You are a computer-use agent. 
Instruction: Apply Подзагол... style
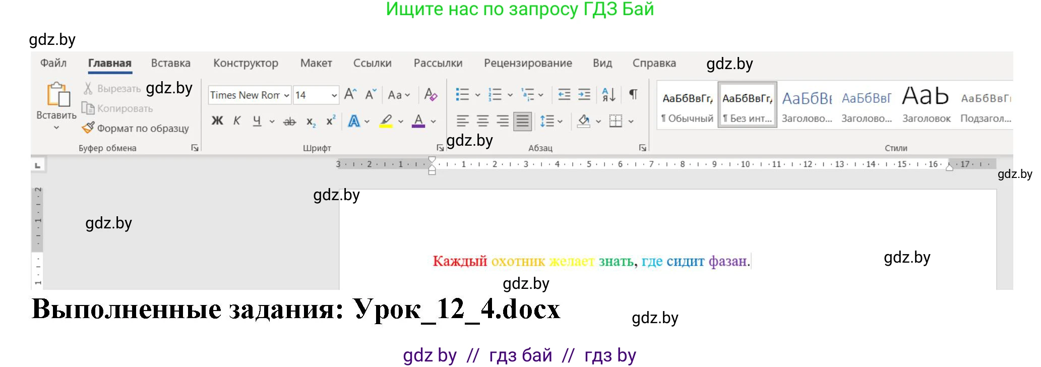pos(986,106)
